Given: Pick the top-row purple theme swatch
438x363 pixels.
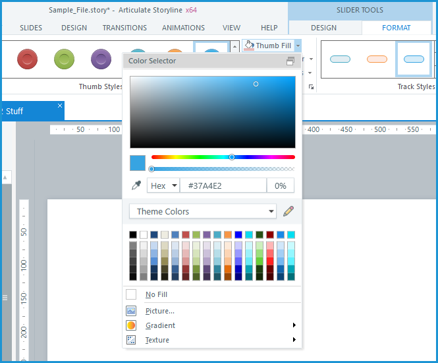Looking at the screenshot, I should click(207, 234).
